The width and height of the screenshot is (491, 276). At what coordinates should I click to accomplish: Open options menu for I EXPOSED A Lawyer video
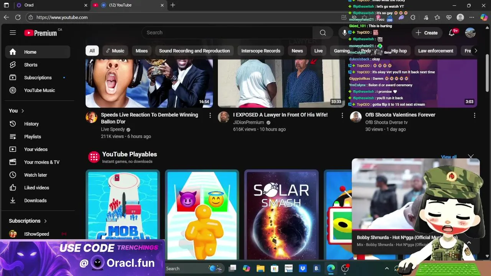click(342, 115)
